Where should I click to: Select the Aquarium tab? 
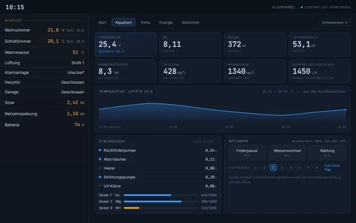point(124,23)
